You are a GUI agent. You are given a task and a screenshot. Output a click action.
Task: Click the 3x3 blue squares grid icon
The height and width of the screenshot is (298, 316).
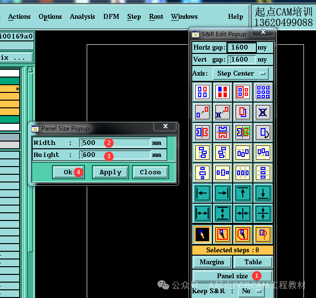point(263,92)
